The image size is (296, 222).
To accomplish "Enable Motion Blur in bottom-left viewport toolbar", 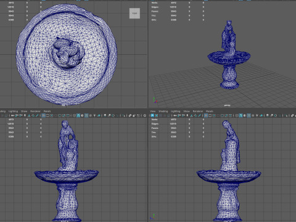I will coord(109,115).
